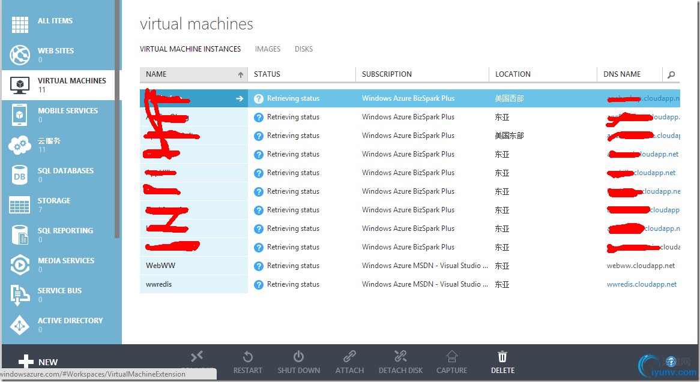Click the Detach Disk icon
Image resolution: width=700 pixels, height=382 pixels.
400,356
